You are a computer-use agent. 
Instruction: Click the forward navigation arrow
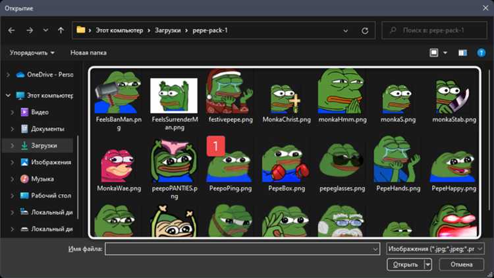pos(30,30)
